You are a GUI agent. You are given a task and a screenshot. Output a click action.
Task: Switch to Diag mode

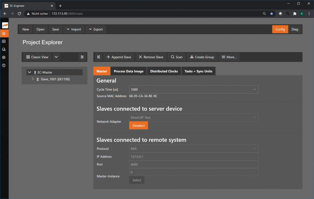(x=295, y=29)
